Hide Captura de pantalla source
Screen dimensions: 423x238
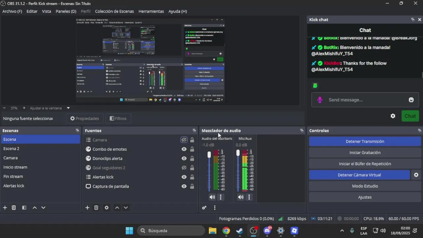point(184,186)
